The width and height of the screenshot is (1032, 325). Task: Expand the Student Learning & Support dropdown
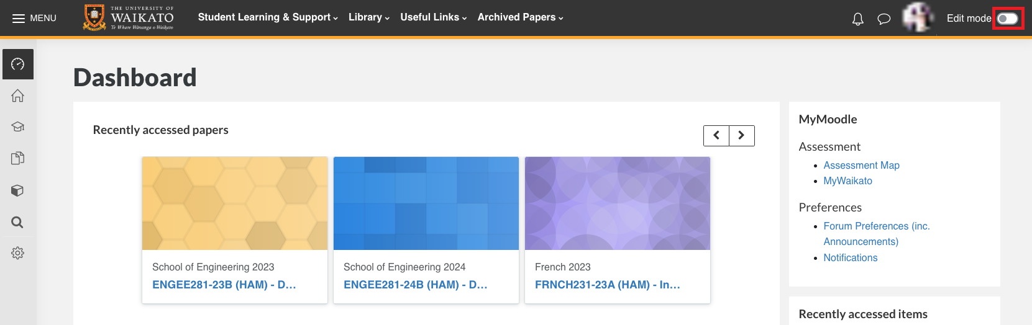click(268, 17)
